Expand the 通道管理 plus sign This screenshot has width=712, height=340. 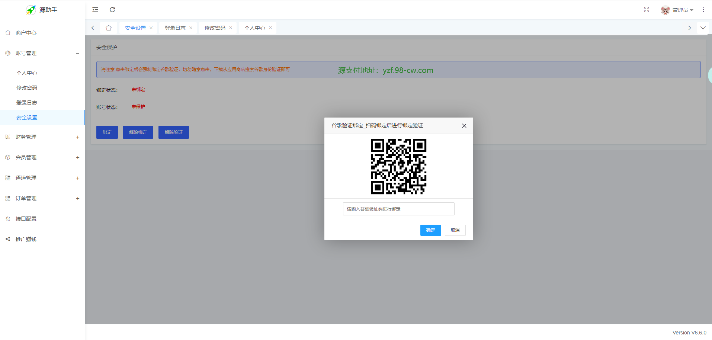coord(78,178)
